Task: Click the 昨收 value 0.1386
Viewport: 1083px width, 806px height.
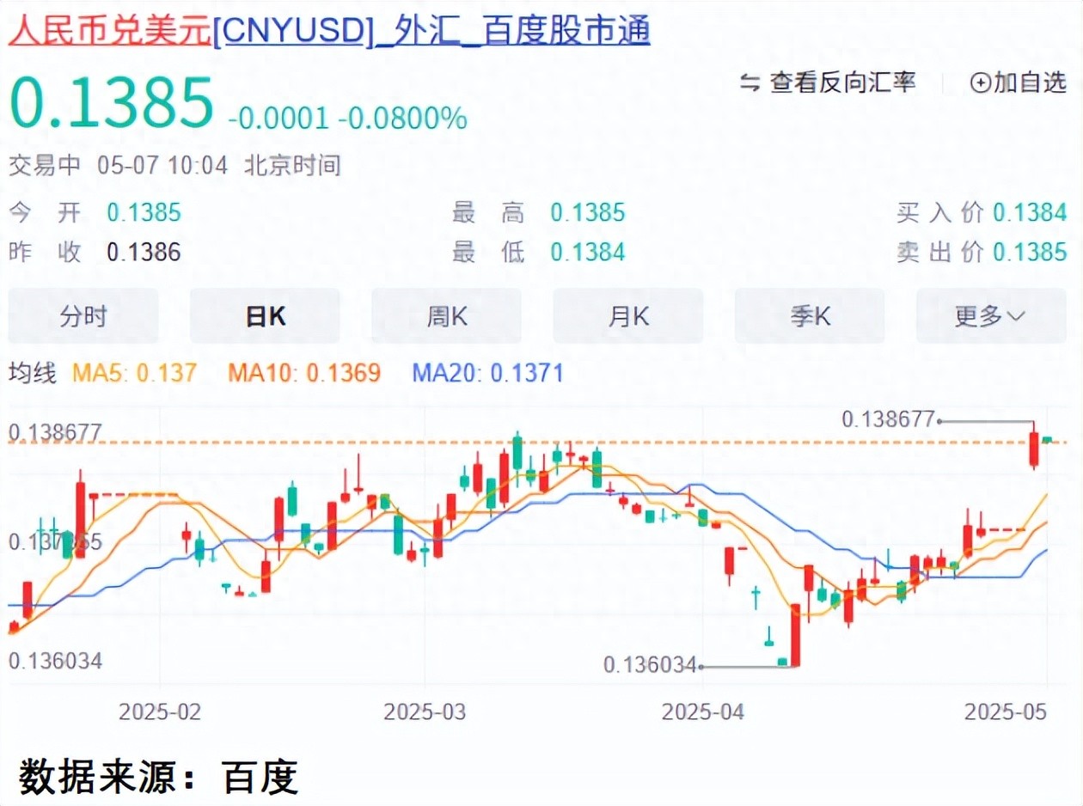Action: coord(144,252)
